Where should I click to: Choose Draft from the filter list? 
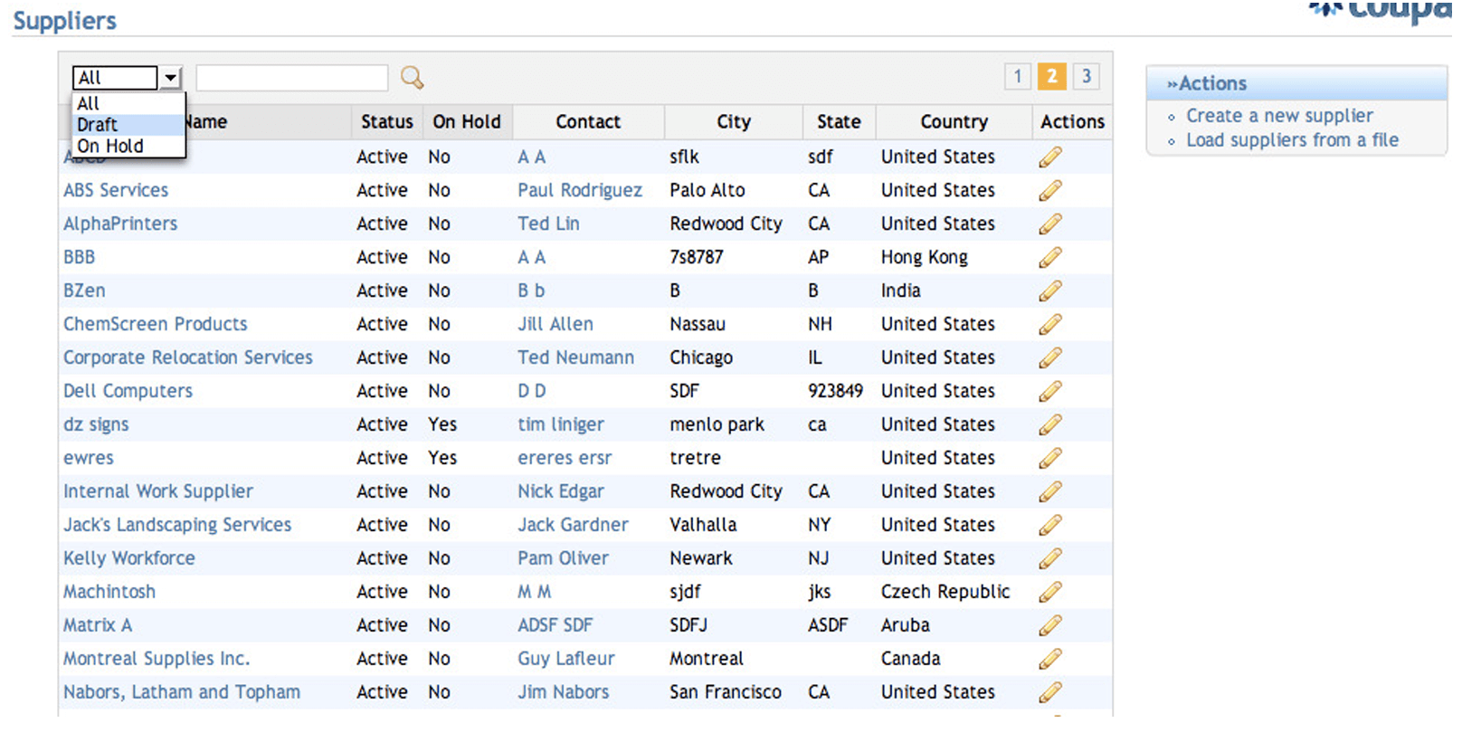tap(128, 125)
